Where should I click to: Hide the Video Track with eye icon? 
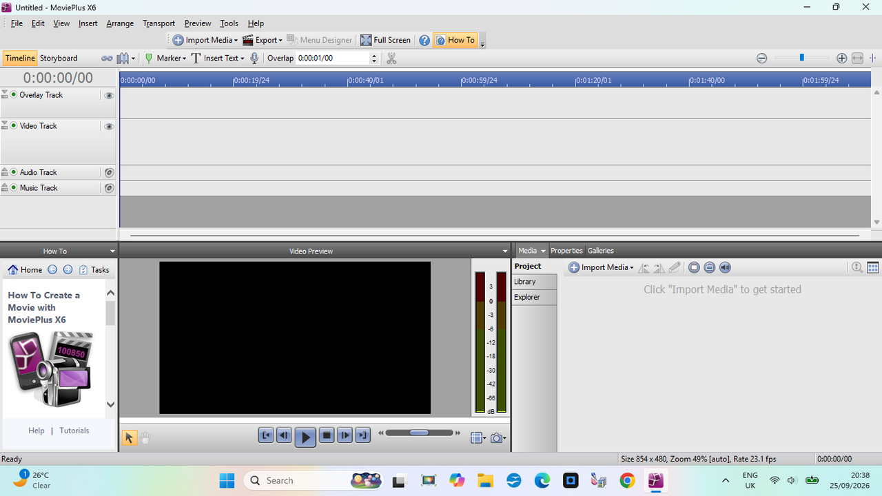(x=109, y=127)
